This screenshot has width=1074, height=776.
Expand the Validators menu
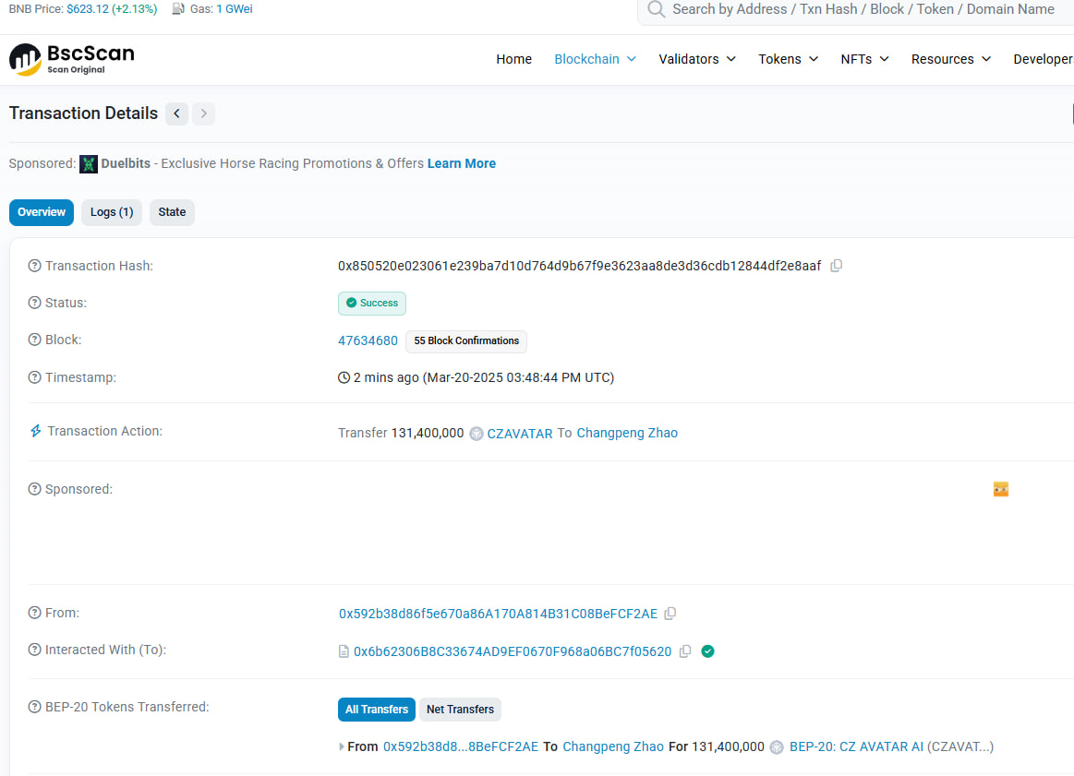pos(697,59)
